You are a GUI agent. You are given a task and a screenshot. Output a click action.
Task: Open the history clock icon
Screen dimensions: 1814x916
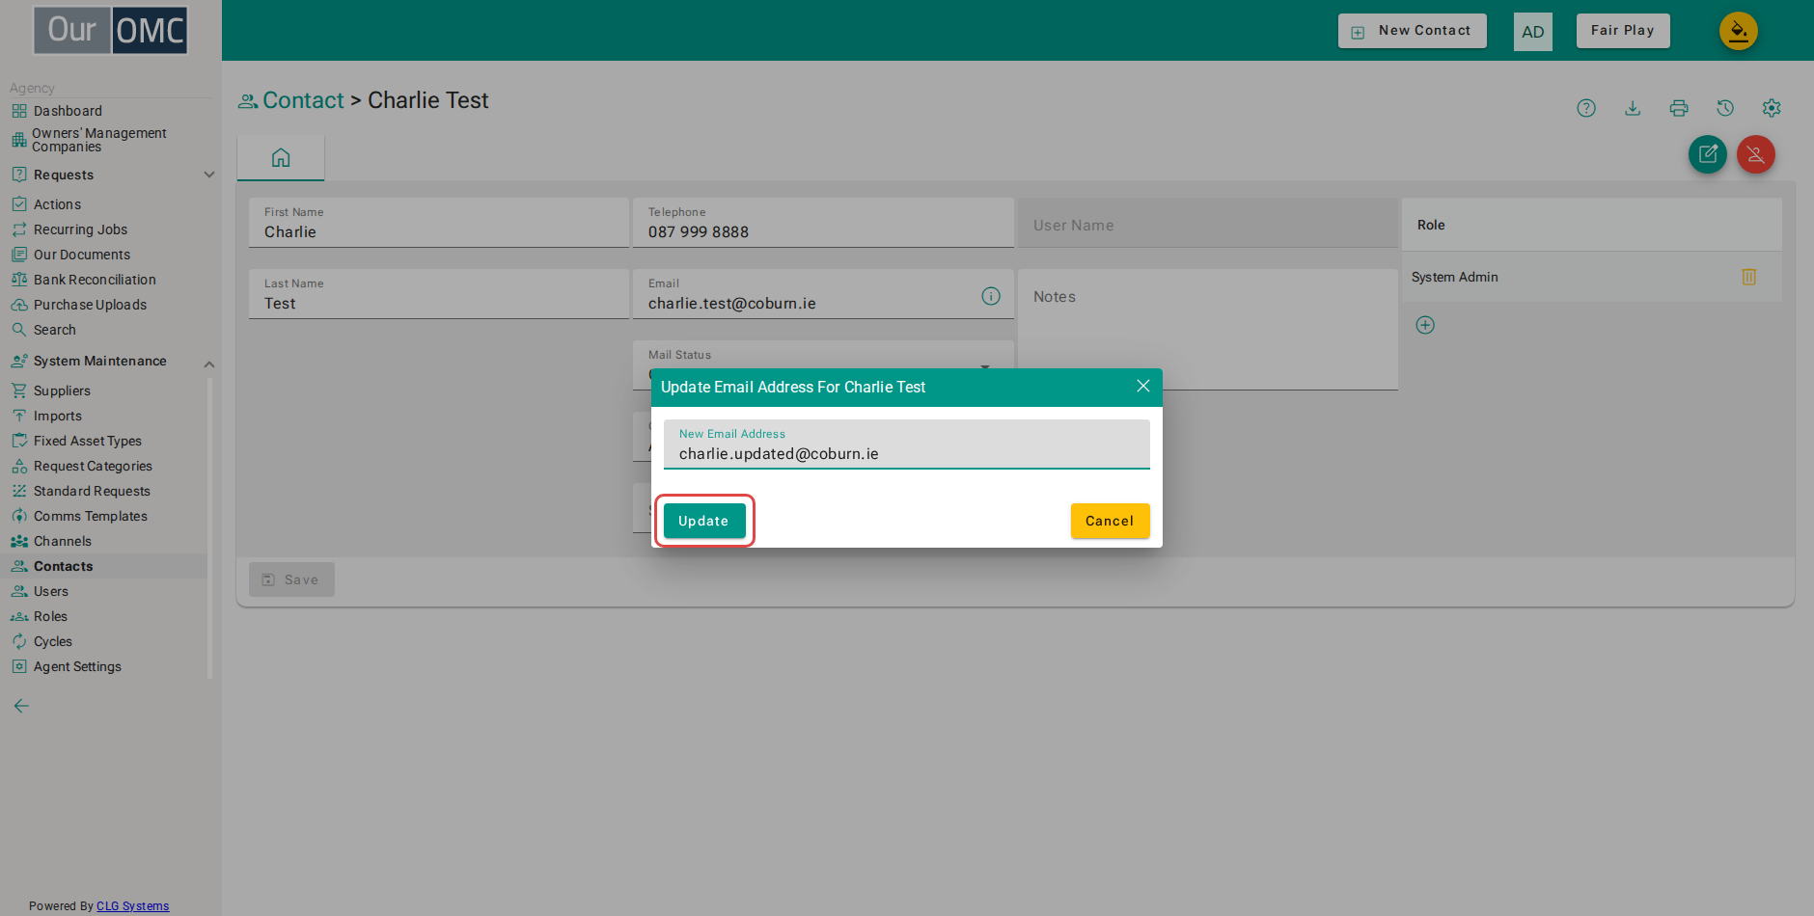pyautogui.click(x=1725, y=108)
